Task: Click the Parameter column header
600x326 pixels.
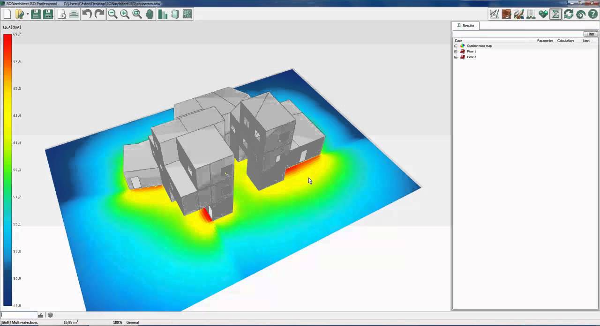Action: pos(545,41)
